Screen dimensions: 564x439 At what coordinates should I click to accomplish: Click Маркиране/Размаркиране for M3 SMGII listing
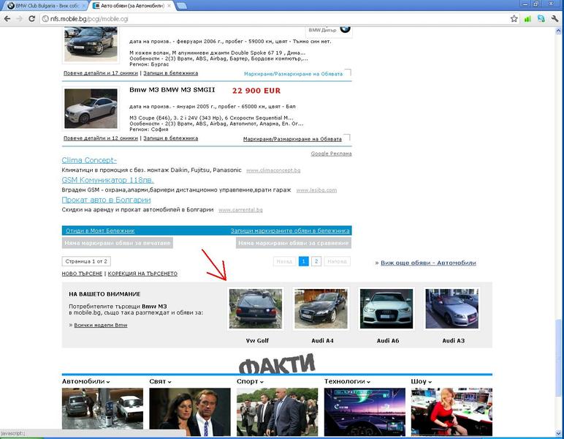(292, 139)
